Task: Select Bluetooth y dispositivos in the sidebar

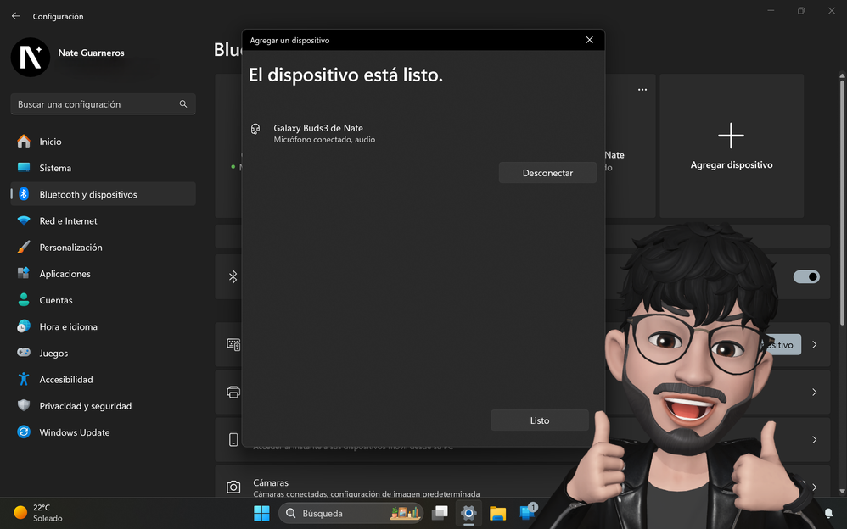Action: (x=104, y=194)
